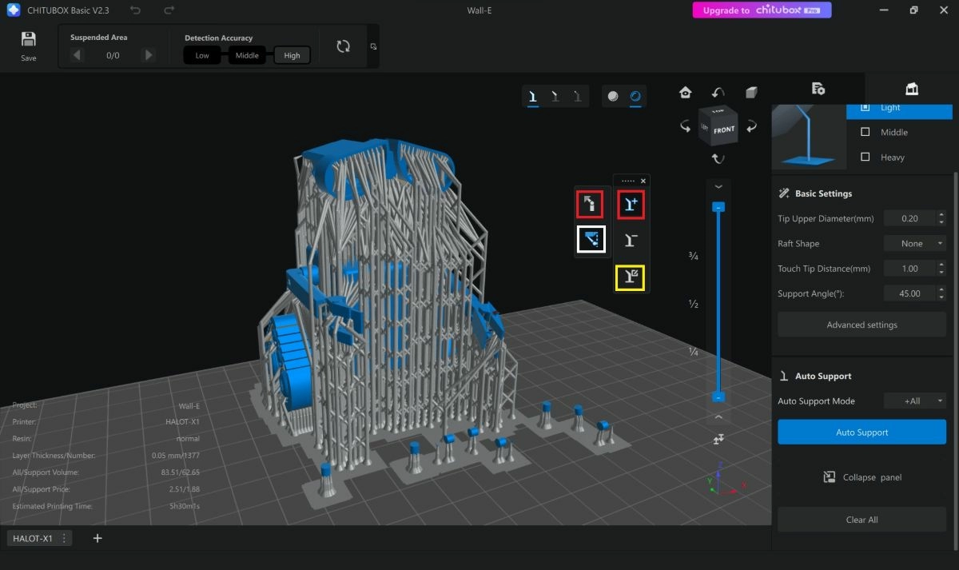Switch to the support settings tab
Screen dimensions: 959x570
[x=911, y=88]
